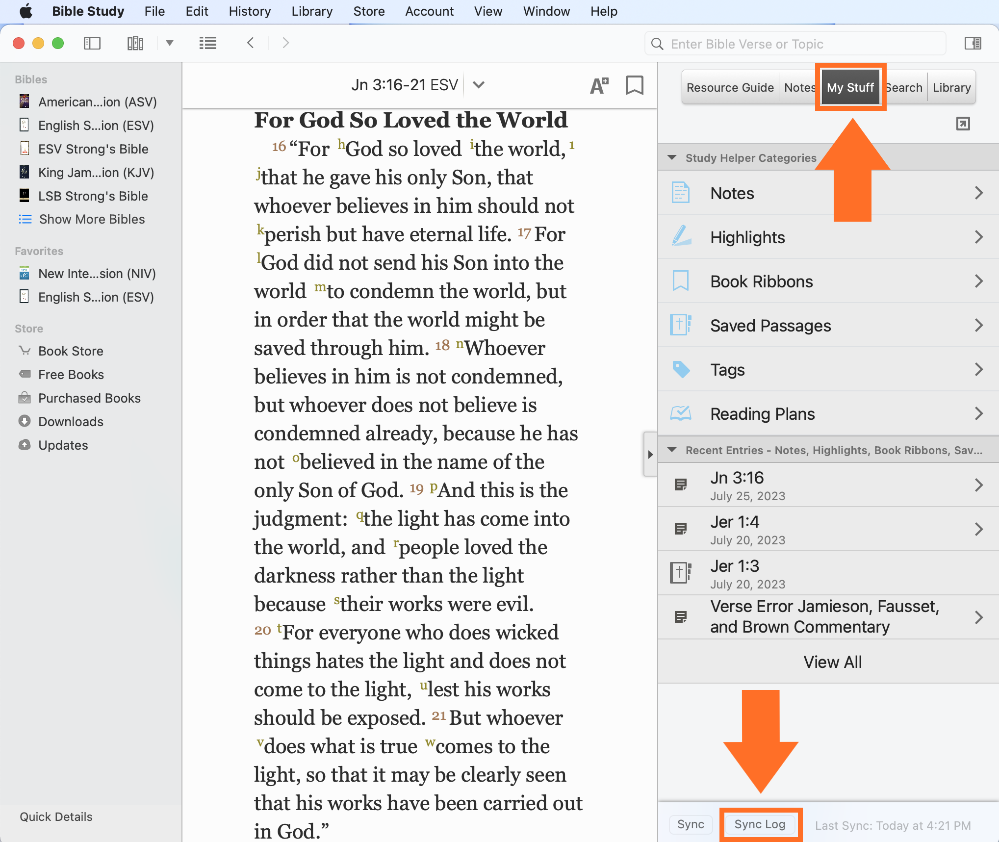999x842 pixels.
Task: Switch to the Resource Guide tab
Action: [x=730, y=87]
